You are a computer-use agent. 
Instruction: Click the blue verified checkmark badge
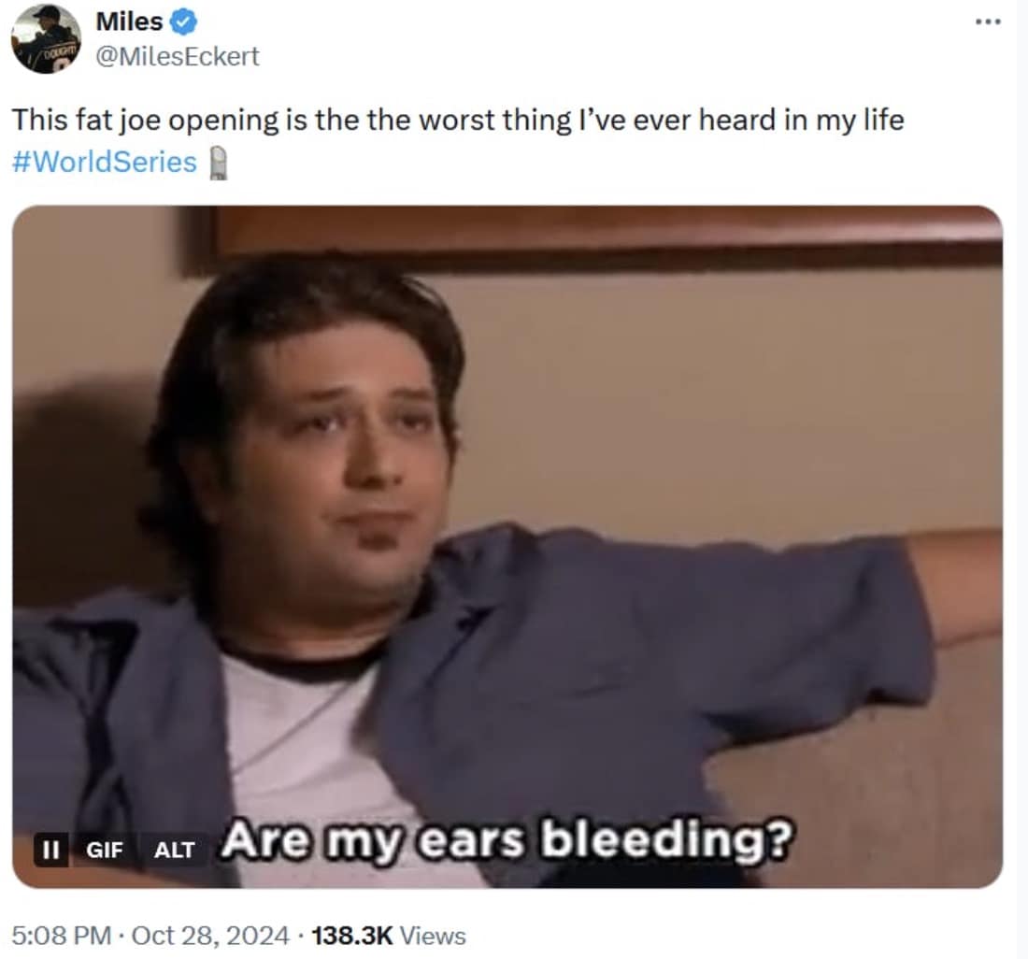coord(183,22)
